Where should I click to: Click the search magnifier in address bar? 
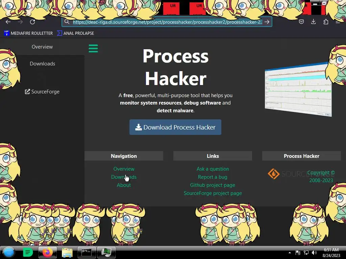[x=67, y=22]
